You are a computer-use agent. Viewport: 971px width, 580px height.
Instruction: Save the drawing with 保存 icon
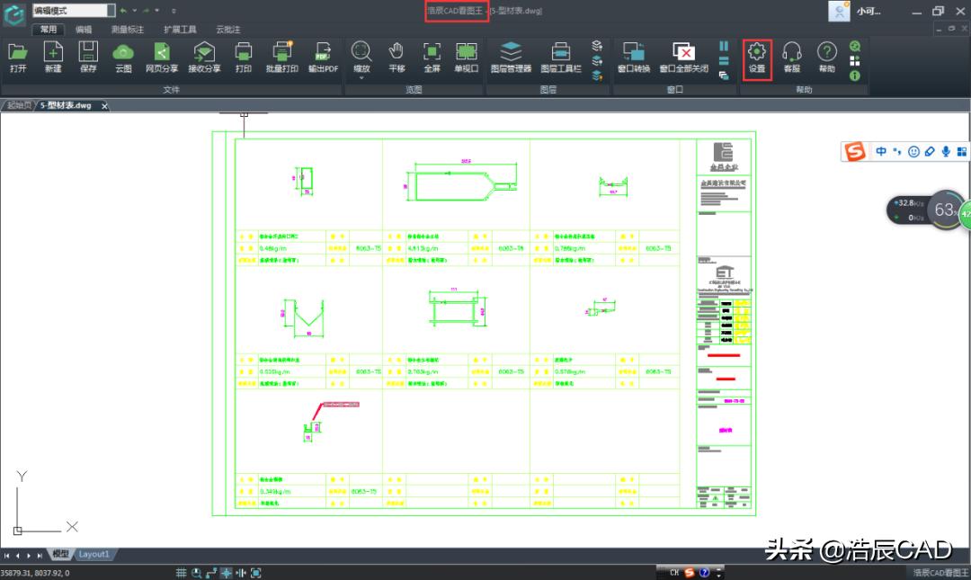[x=88, y=58]
